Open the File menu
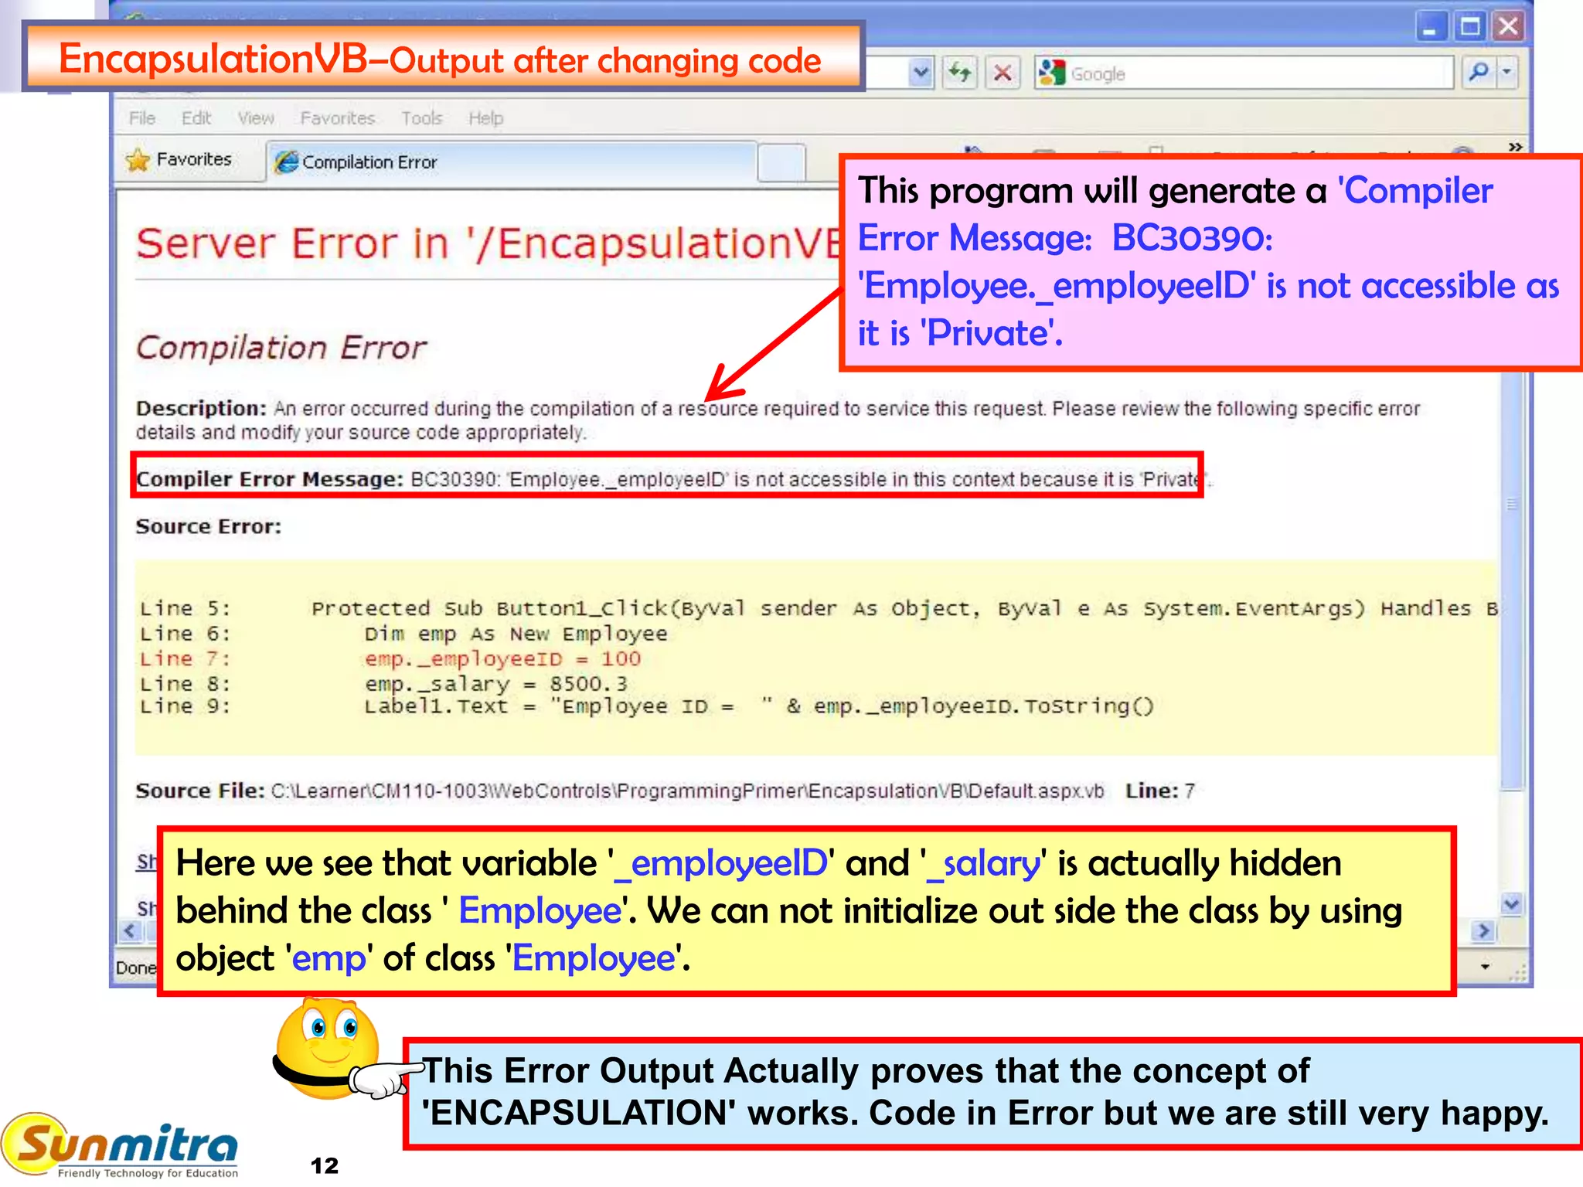 point(142,118)
